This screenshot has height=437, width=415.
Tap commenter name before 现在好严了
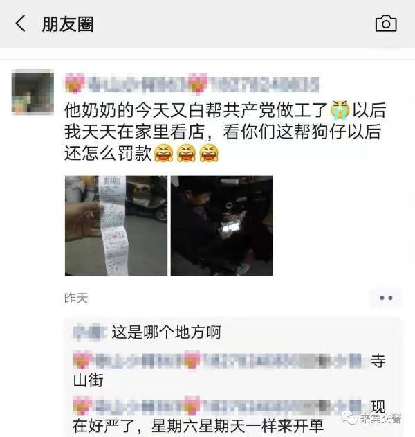(219, 406)
